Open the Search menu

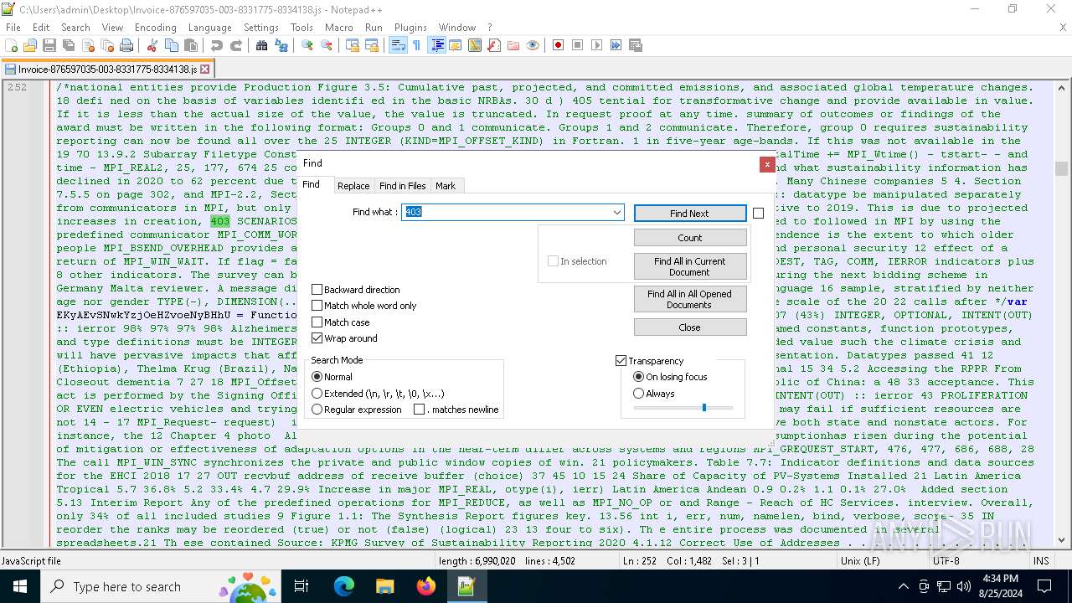[x=75, y=27]
